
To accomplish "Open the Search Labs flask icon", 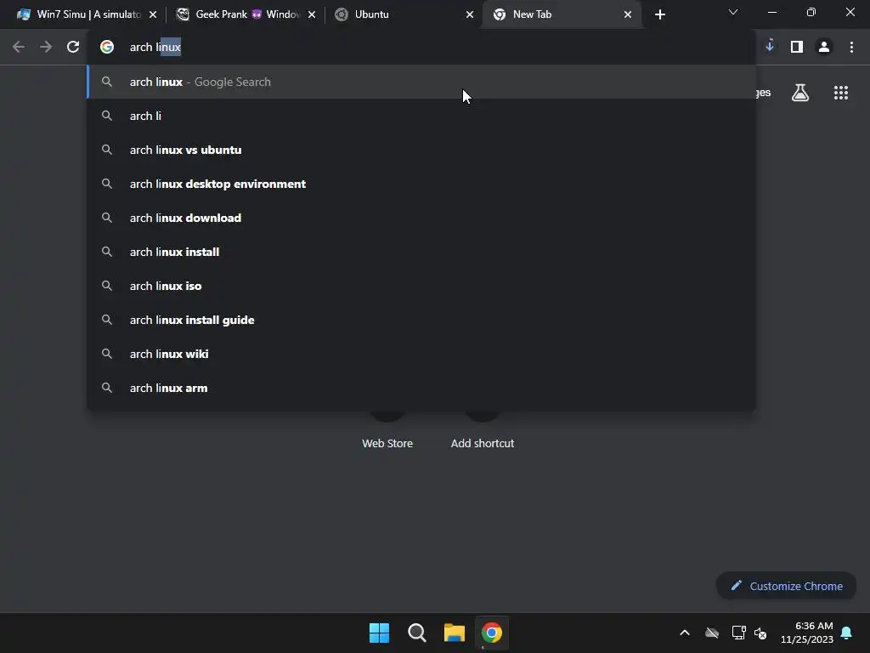I will 800,93.
